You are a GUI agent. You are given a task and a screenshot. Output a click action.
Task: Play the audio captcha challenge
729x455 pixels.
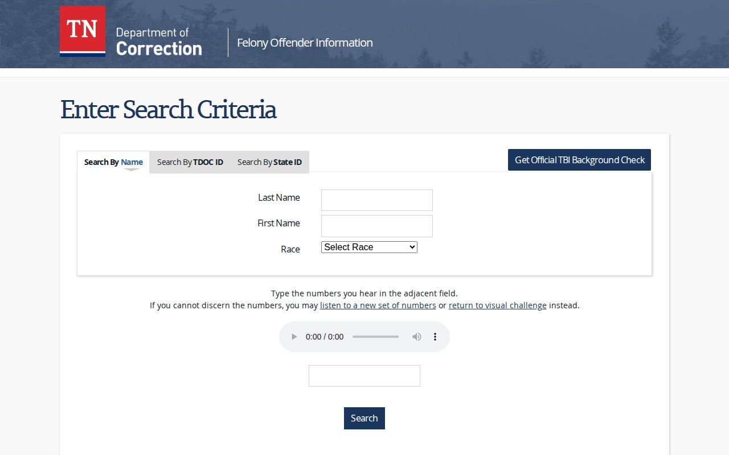tap(294, 337)
